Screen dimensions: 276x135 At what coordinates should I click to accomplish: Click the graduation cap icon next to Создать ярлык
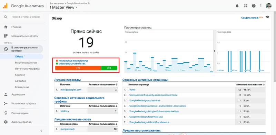click(268, 17)
